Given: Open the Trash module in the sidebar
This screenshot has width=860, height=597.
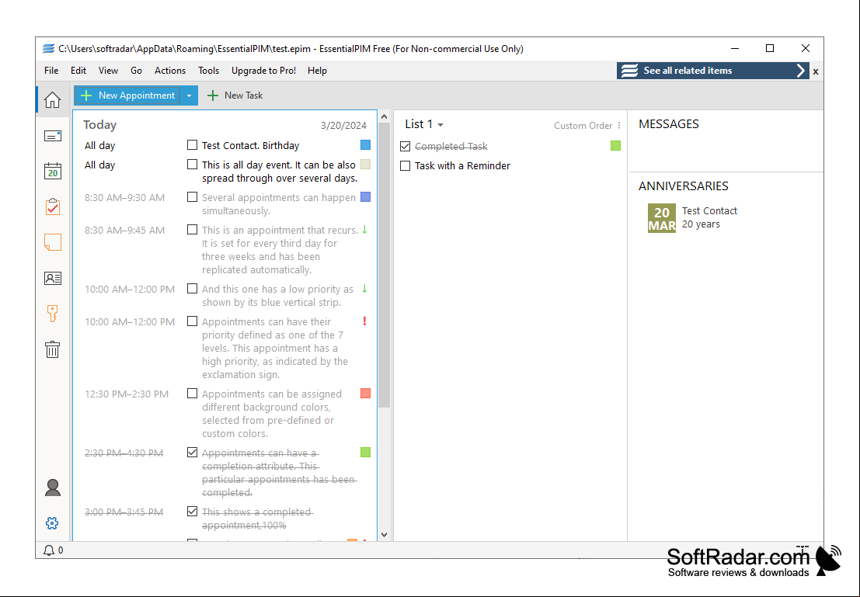Looking at the screenshot, I should coord(53,349).
